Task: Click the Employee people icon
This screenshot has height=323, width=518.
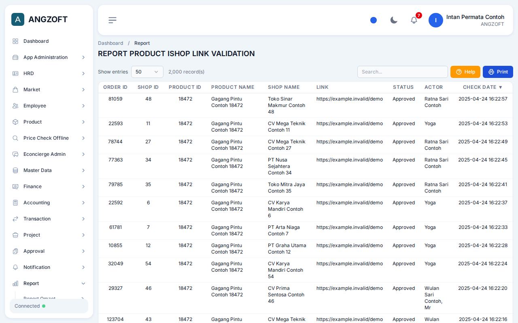Action: click(x=15, y=106)
